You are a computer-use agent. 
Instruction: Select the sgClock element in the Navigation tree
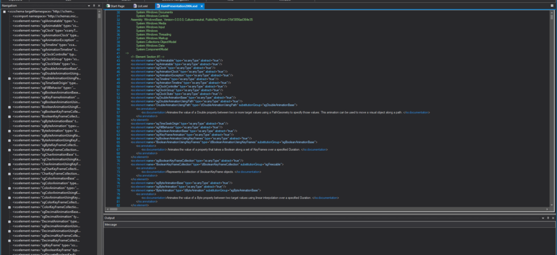click(45, 31)
